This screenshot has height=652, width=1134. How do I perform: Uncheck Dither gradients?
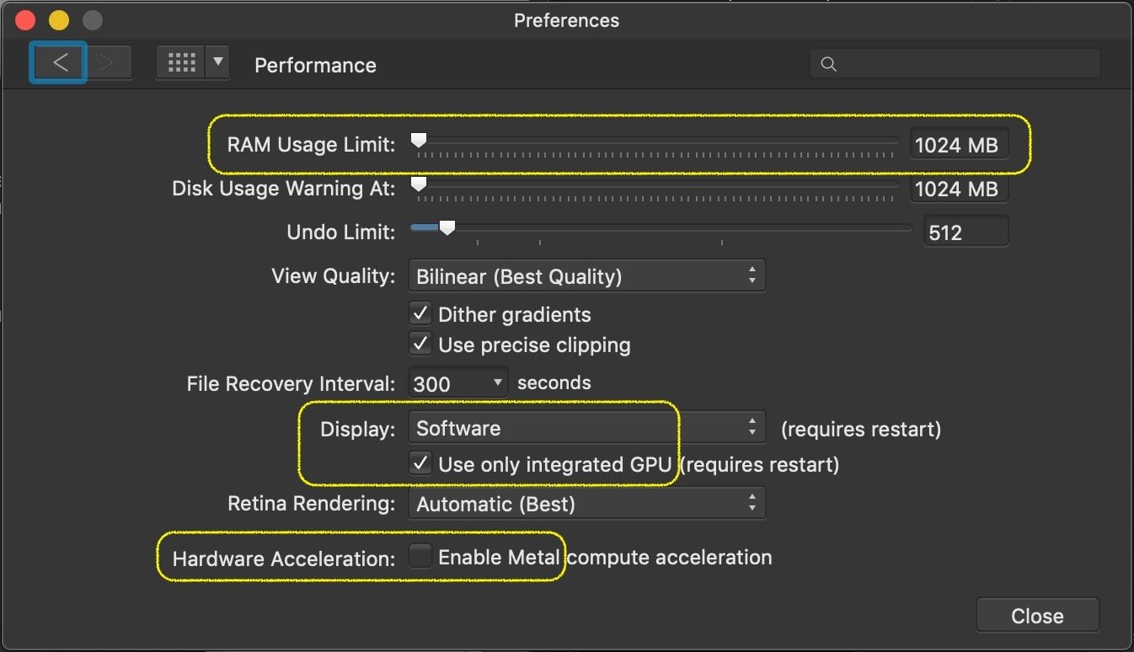[420, 313]
